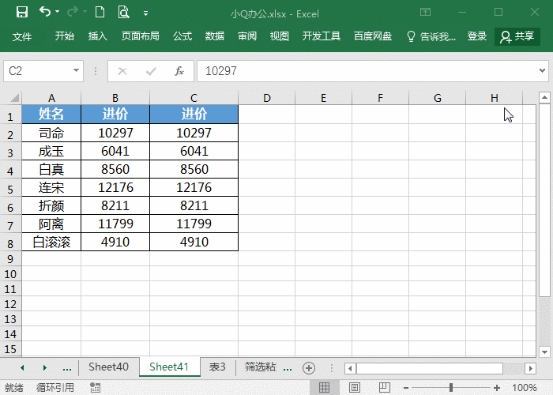553x395 pixels.
Task: Switch to Sheet40 tab
Action: (109, 367)
